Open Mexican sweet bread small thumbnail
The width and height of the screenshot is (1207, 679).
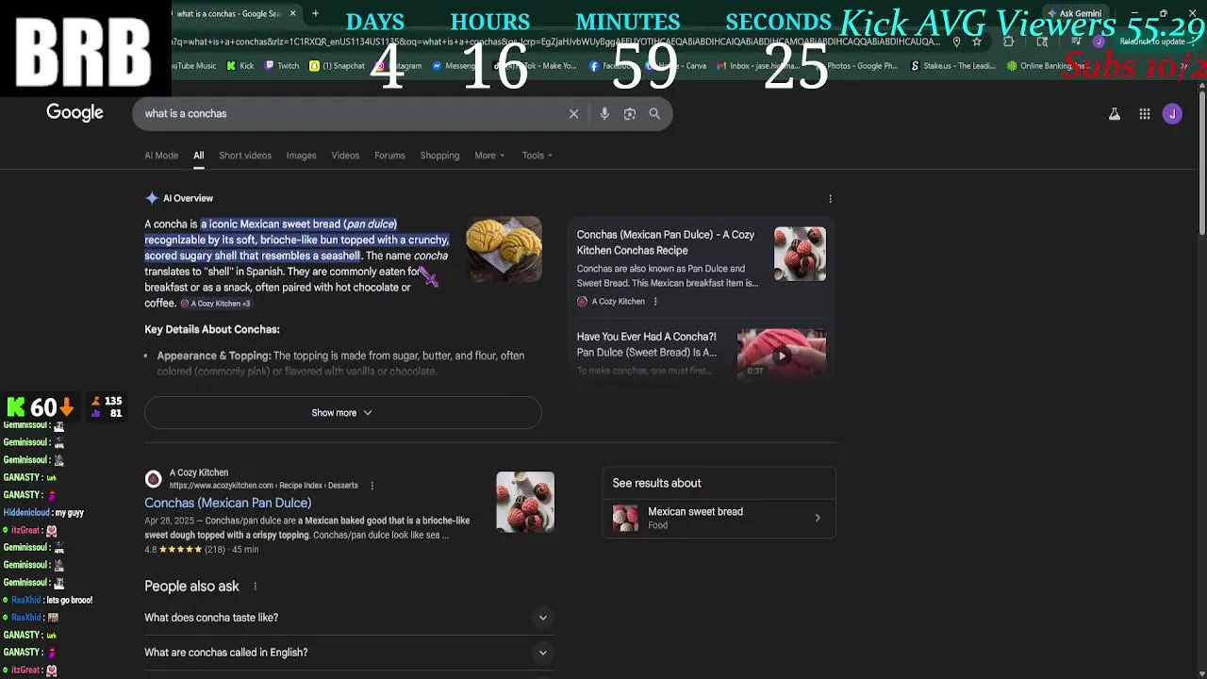click(625, 518)
